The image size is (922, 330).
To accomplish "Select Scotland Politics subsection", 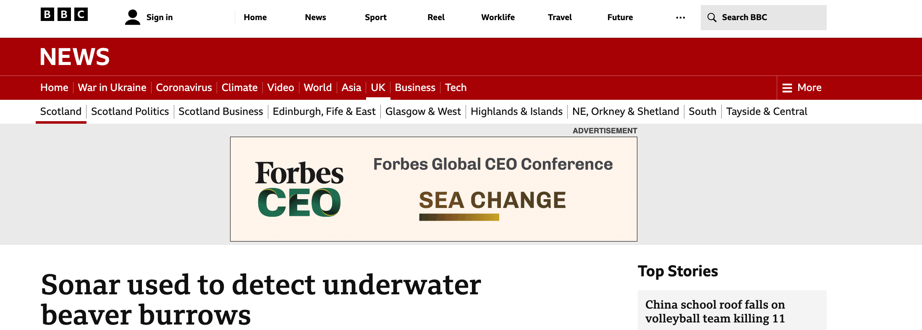I will coord(130,112).
